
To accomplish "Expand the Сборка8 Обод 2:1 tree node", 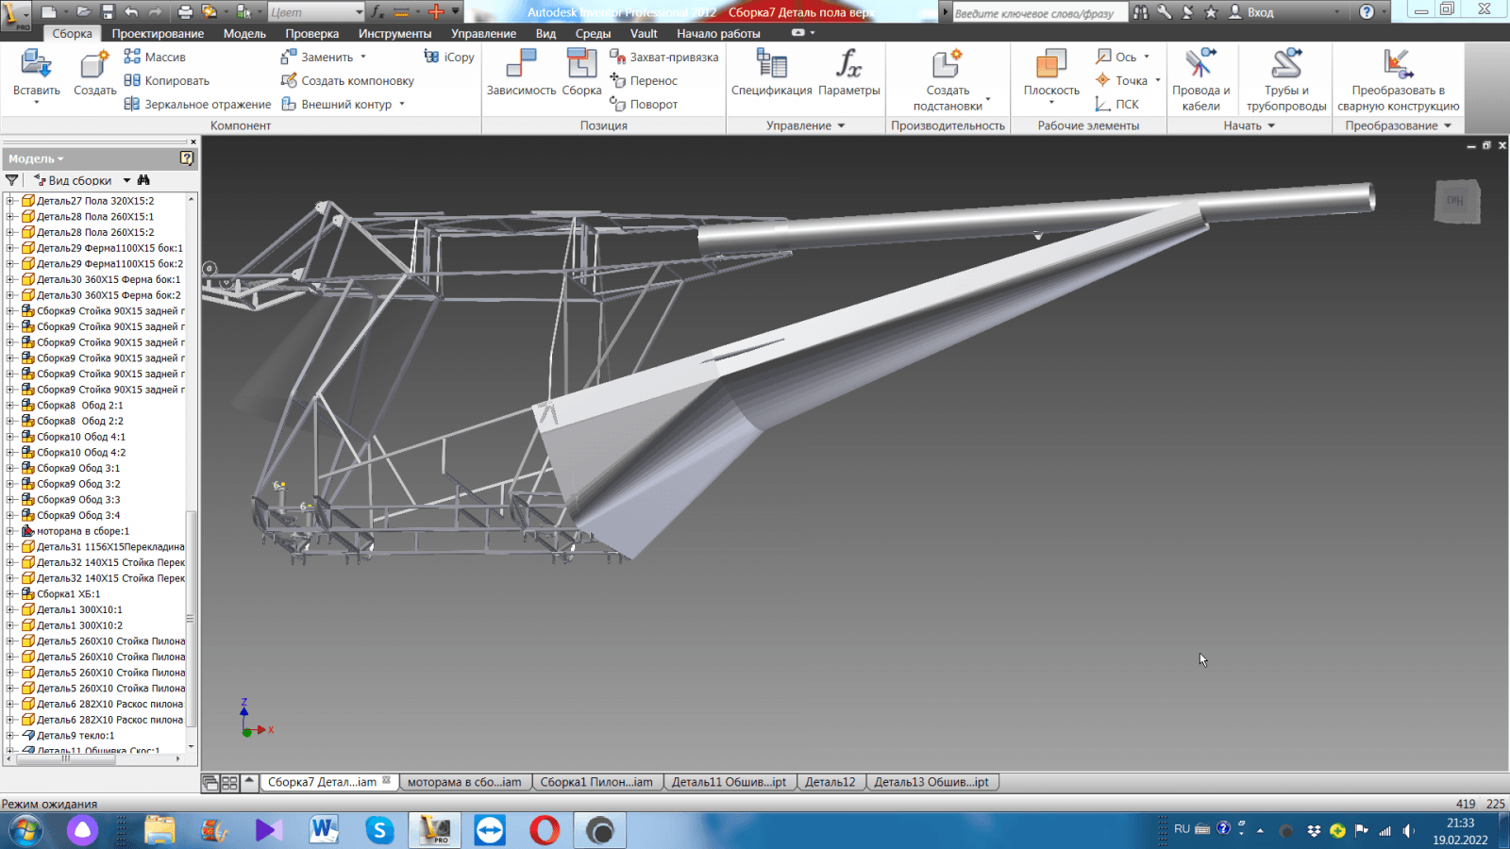I will 10,406.
